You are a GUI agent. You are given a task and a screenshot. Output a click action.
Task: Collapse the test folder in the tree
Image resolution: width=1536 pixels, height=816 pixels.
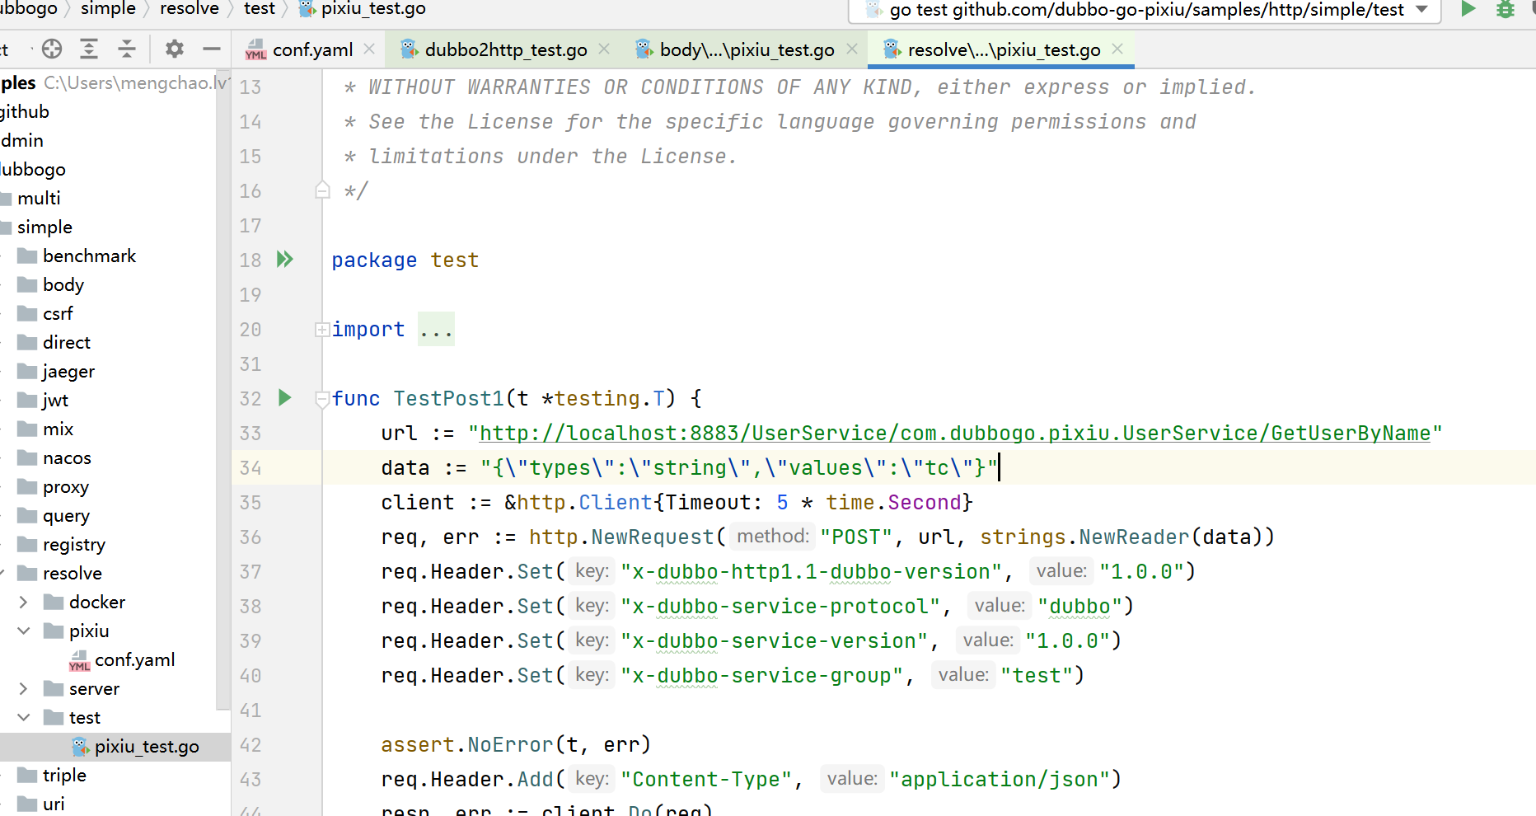click(x=23, y=717)
